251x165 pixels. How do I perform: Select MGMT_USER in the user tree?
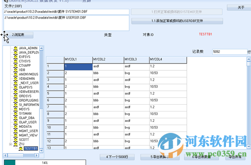[x=28, y=131]
